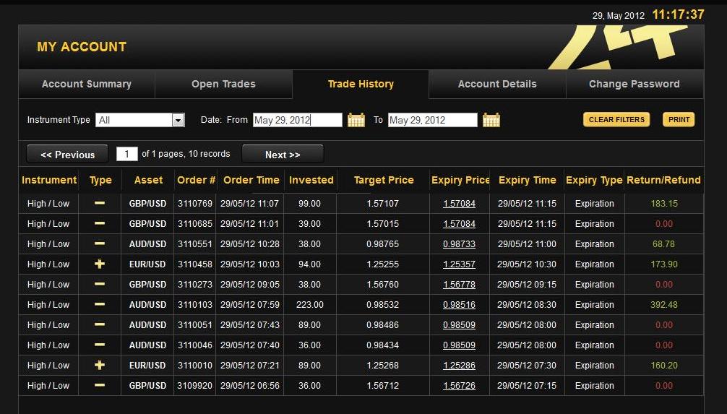Select the return value 392.48
Viewport: 727px width, 414px height.
click(x=664, y=305)
